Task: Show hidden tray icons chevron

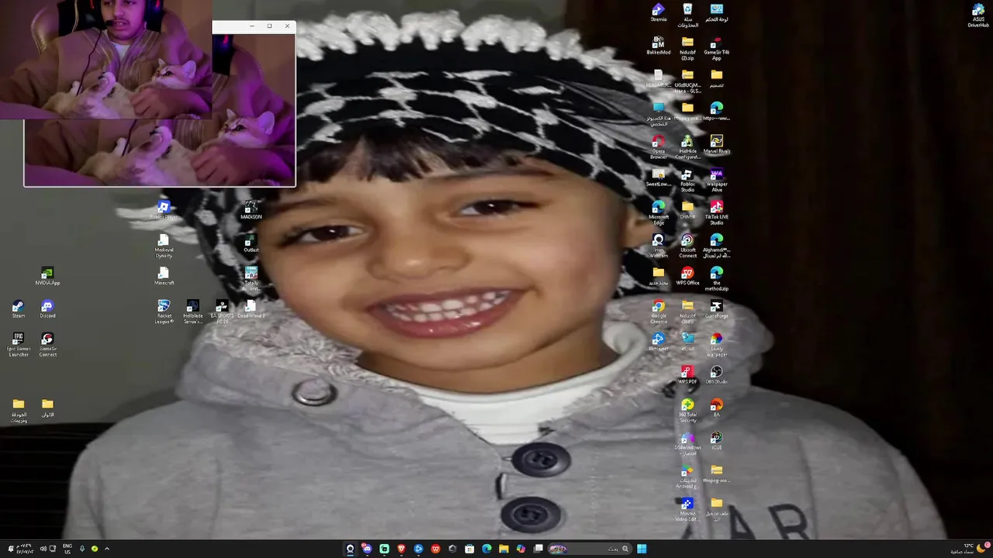Action: [107, 549]
